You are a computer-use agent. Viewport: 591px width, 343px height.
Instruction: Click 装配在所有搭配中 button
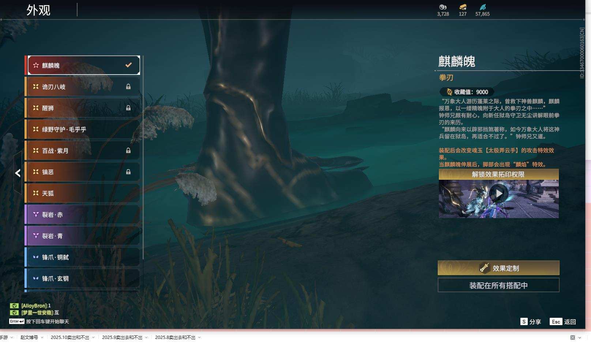coord(498,285)
